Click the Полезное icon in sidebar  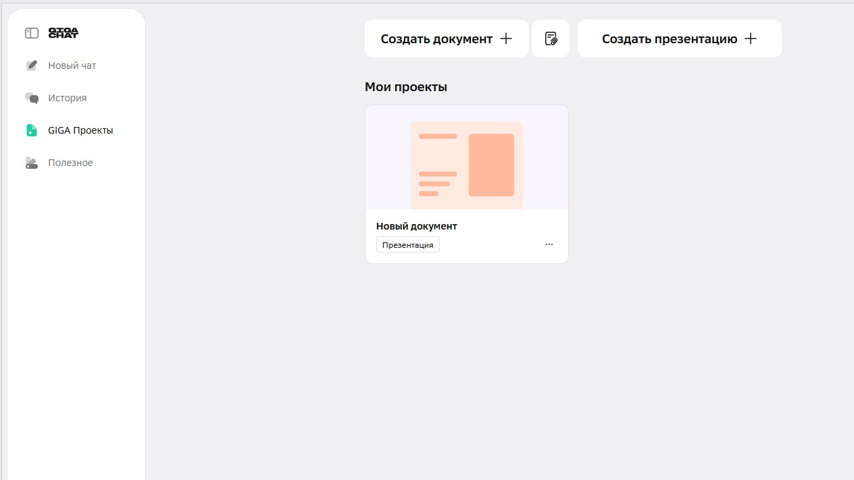(x=32, y=163)
